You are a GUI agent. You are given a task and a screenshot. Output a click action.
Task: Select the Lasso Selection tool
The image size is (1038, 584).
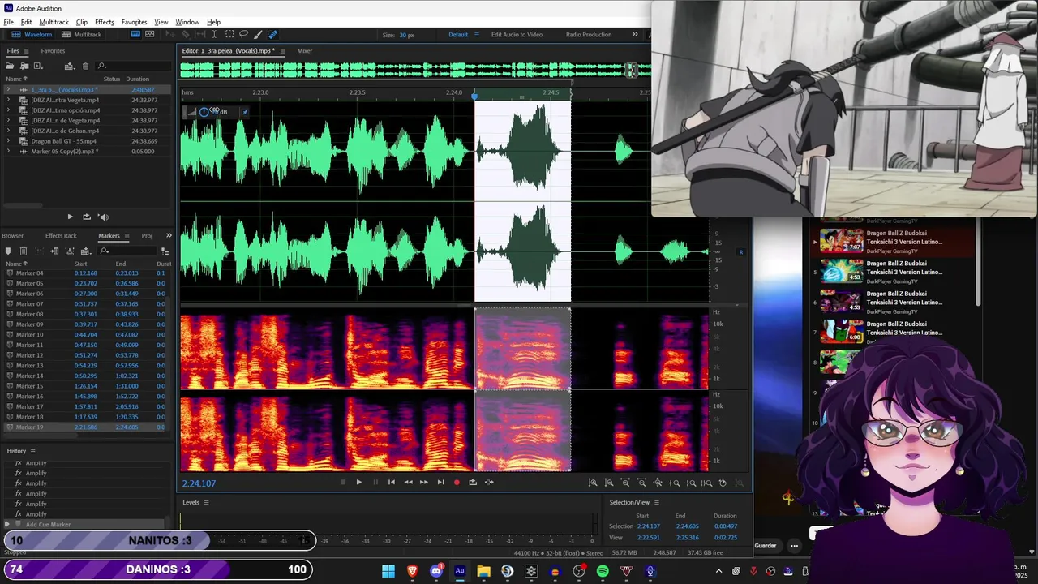click(x=243, y=34)
